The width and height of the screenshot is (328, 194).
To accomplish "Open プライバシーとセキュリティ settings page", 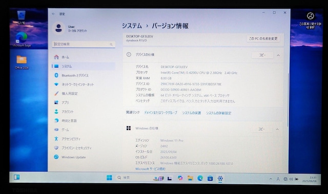I will click(x=84, y=148).
